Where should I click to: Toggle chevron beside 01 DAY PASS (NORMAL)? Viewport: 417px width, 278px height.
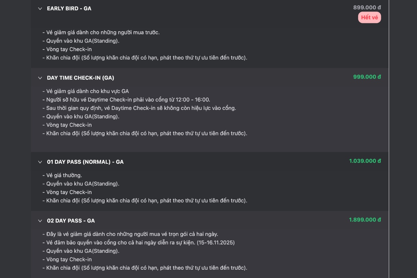click(x=40, y=162)
